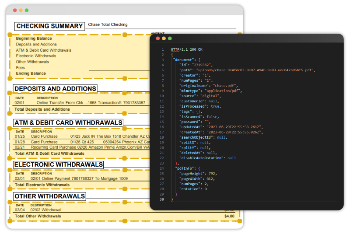Click the Beginning Balance row
The height and width of the screenshot is (234, 350).
(x=34, y=38)
